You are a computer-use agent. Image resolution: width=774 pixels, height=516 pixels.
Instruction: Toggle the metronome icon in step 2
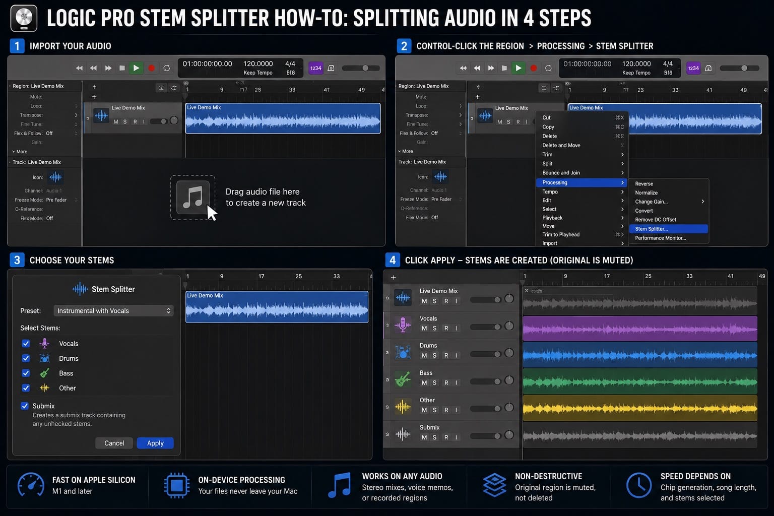(x=708, y=68)
